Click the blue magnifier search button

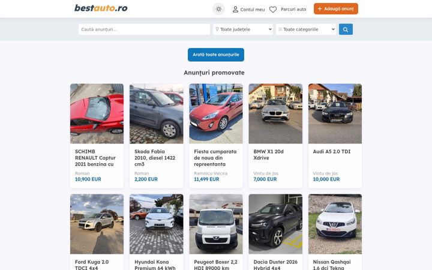(346, 29)
